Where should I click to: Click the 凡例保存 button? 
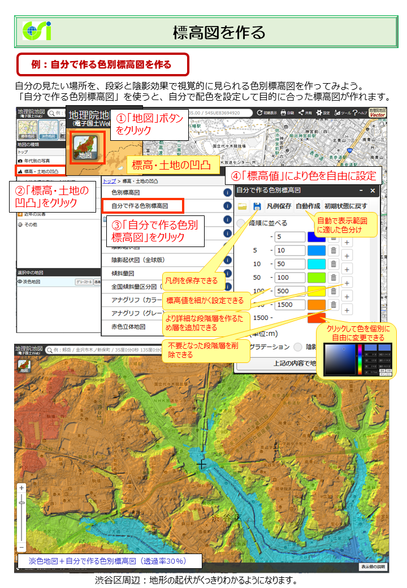pos(279,206)
